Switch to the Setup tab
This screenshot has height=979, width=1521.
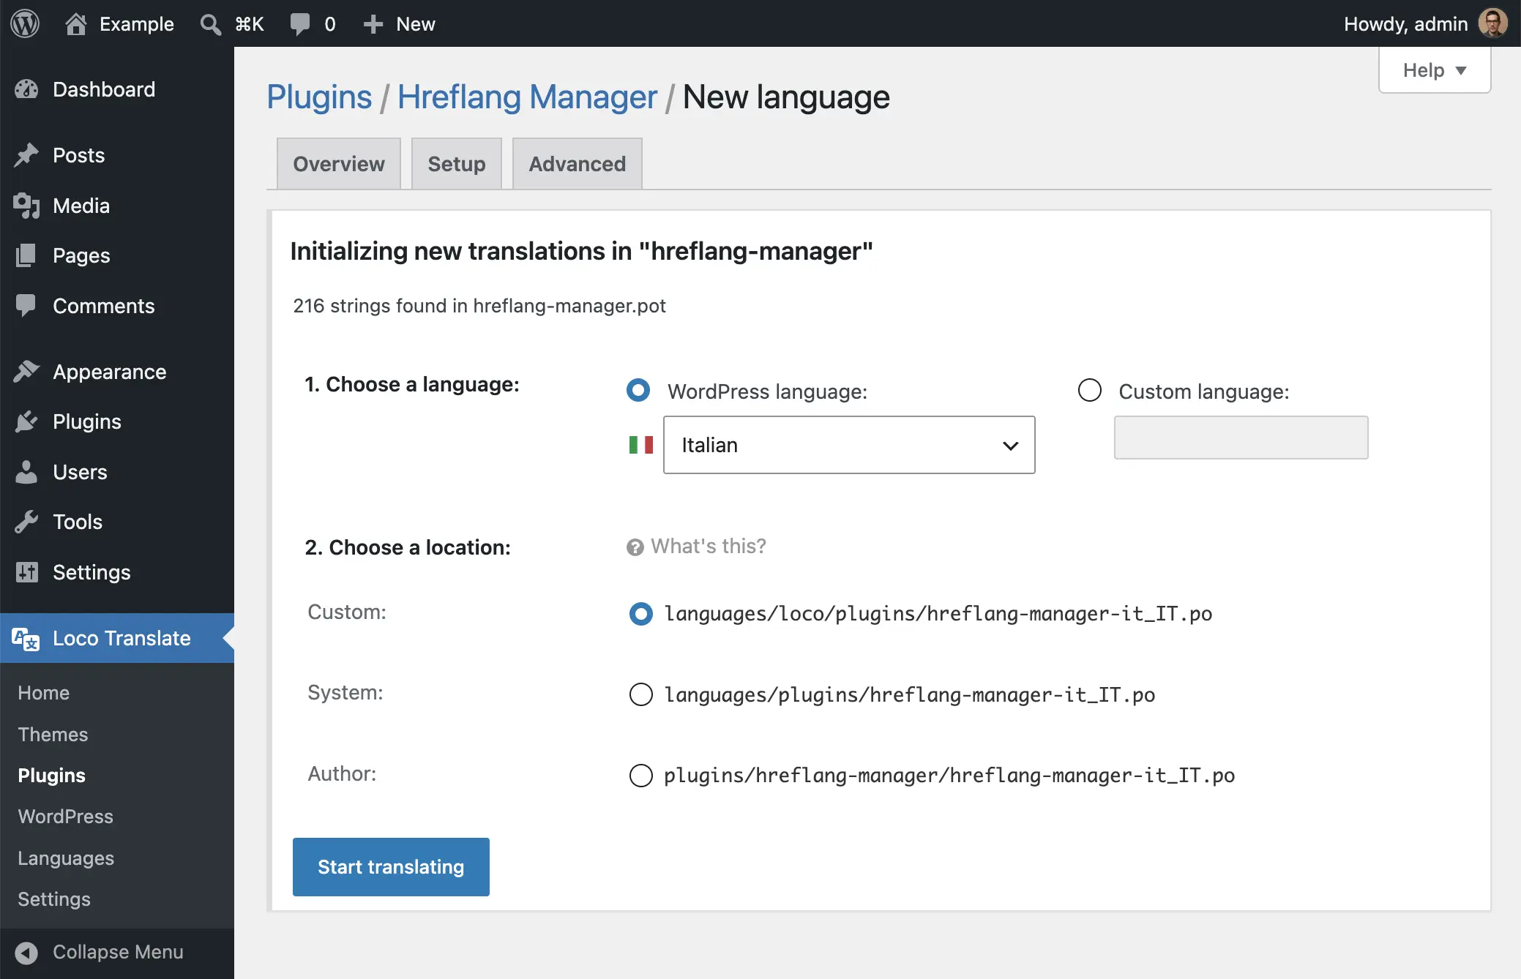pyautogui.click(x=457, y=164)
